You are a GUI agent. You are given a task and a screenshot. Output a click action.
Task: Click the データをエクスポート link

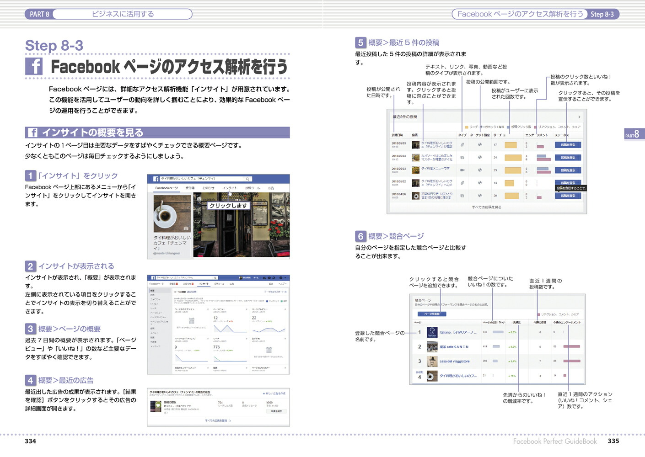(275, 292)
